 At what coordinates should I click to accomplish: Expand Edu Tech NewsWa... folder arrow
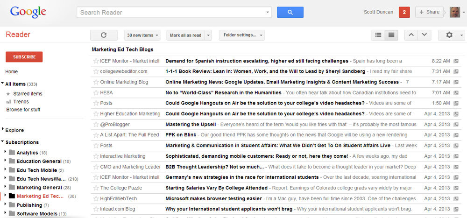[x=5, y=178]
